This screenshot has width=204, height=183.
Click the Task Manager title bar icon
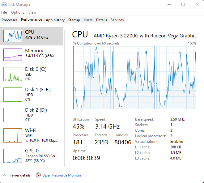coord(4,4)
